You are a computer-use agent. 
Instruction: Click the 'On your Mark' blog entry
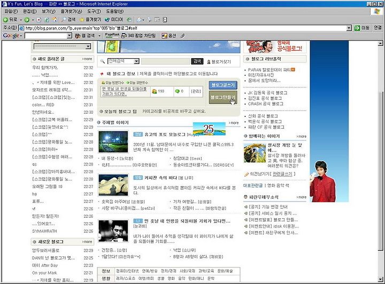coord(44,273)
